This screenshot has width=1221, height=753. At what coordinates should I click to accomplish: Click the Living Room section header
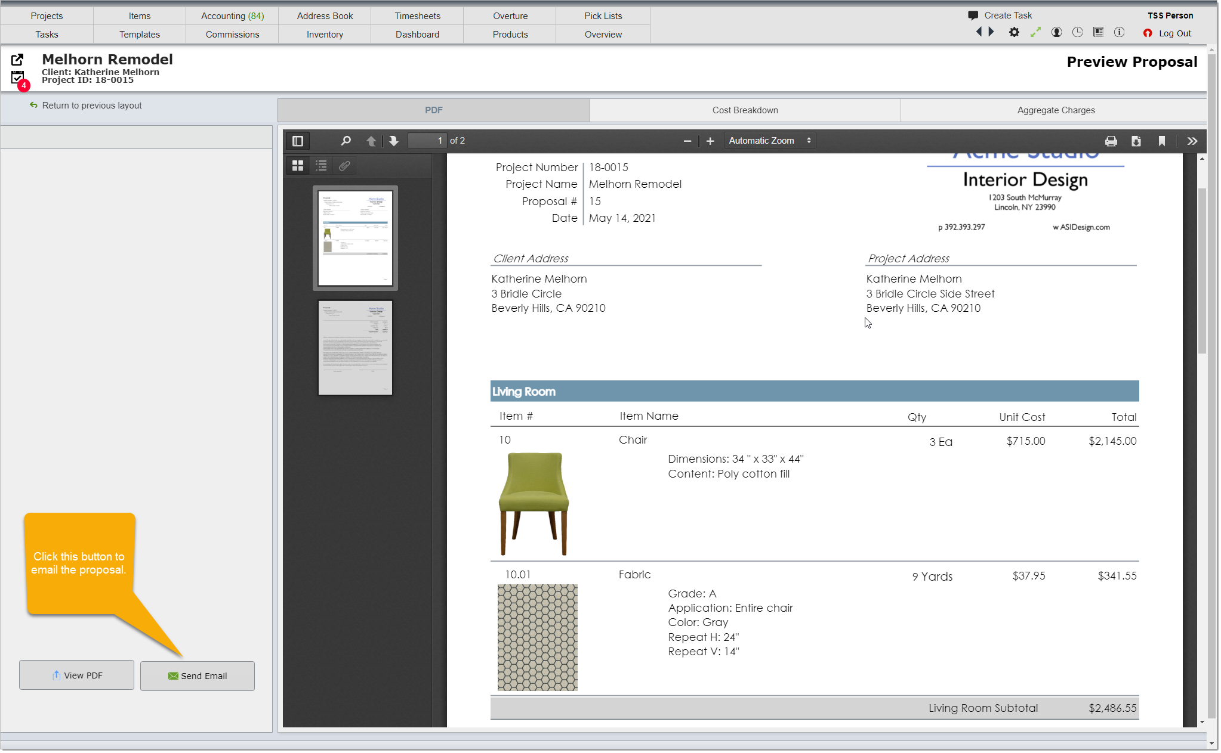tap(815, 391)
